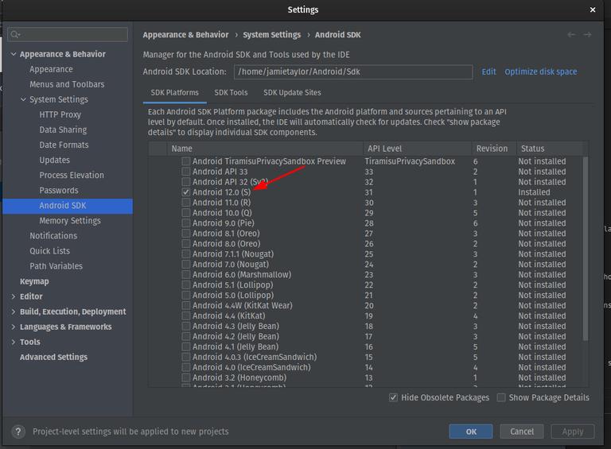Sort by the Revision column header

[x=494, y=149]
